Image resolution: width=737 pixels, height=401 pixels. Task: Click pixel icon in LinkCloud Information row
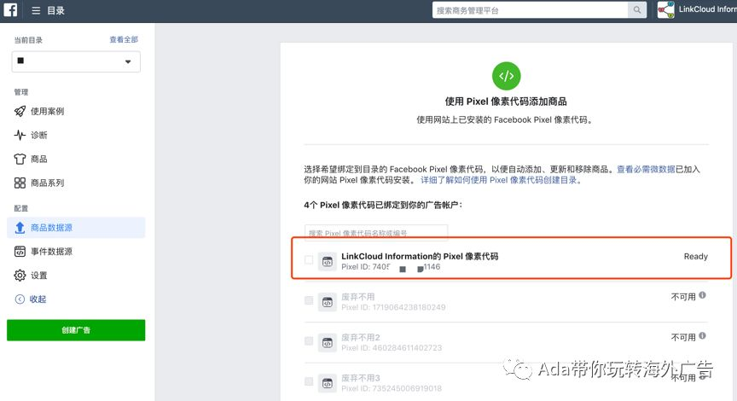(x=328, y=261)
